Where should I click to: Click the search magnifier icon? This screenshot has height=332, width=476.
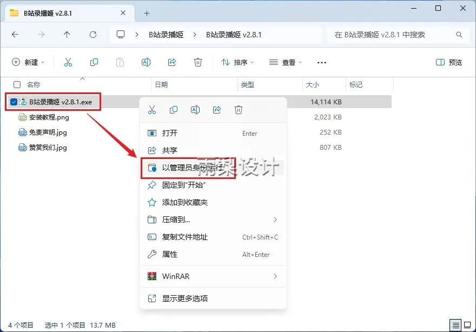pos(459,35)
